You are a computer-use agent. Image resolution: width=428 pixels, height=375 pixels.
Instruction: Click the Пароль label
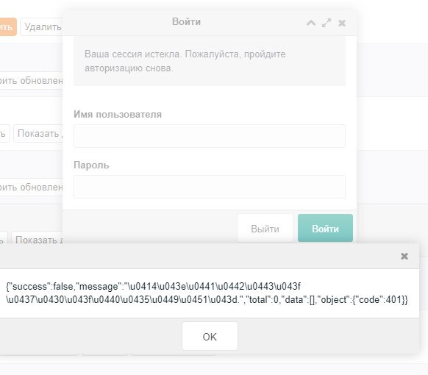(91, 165)
